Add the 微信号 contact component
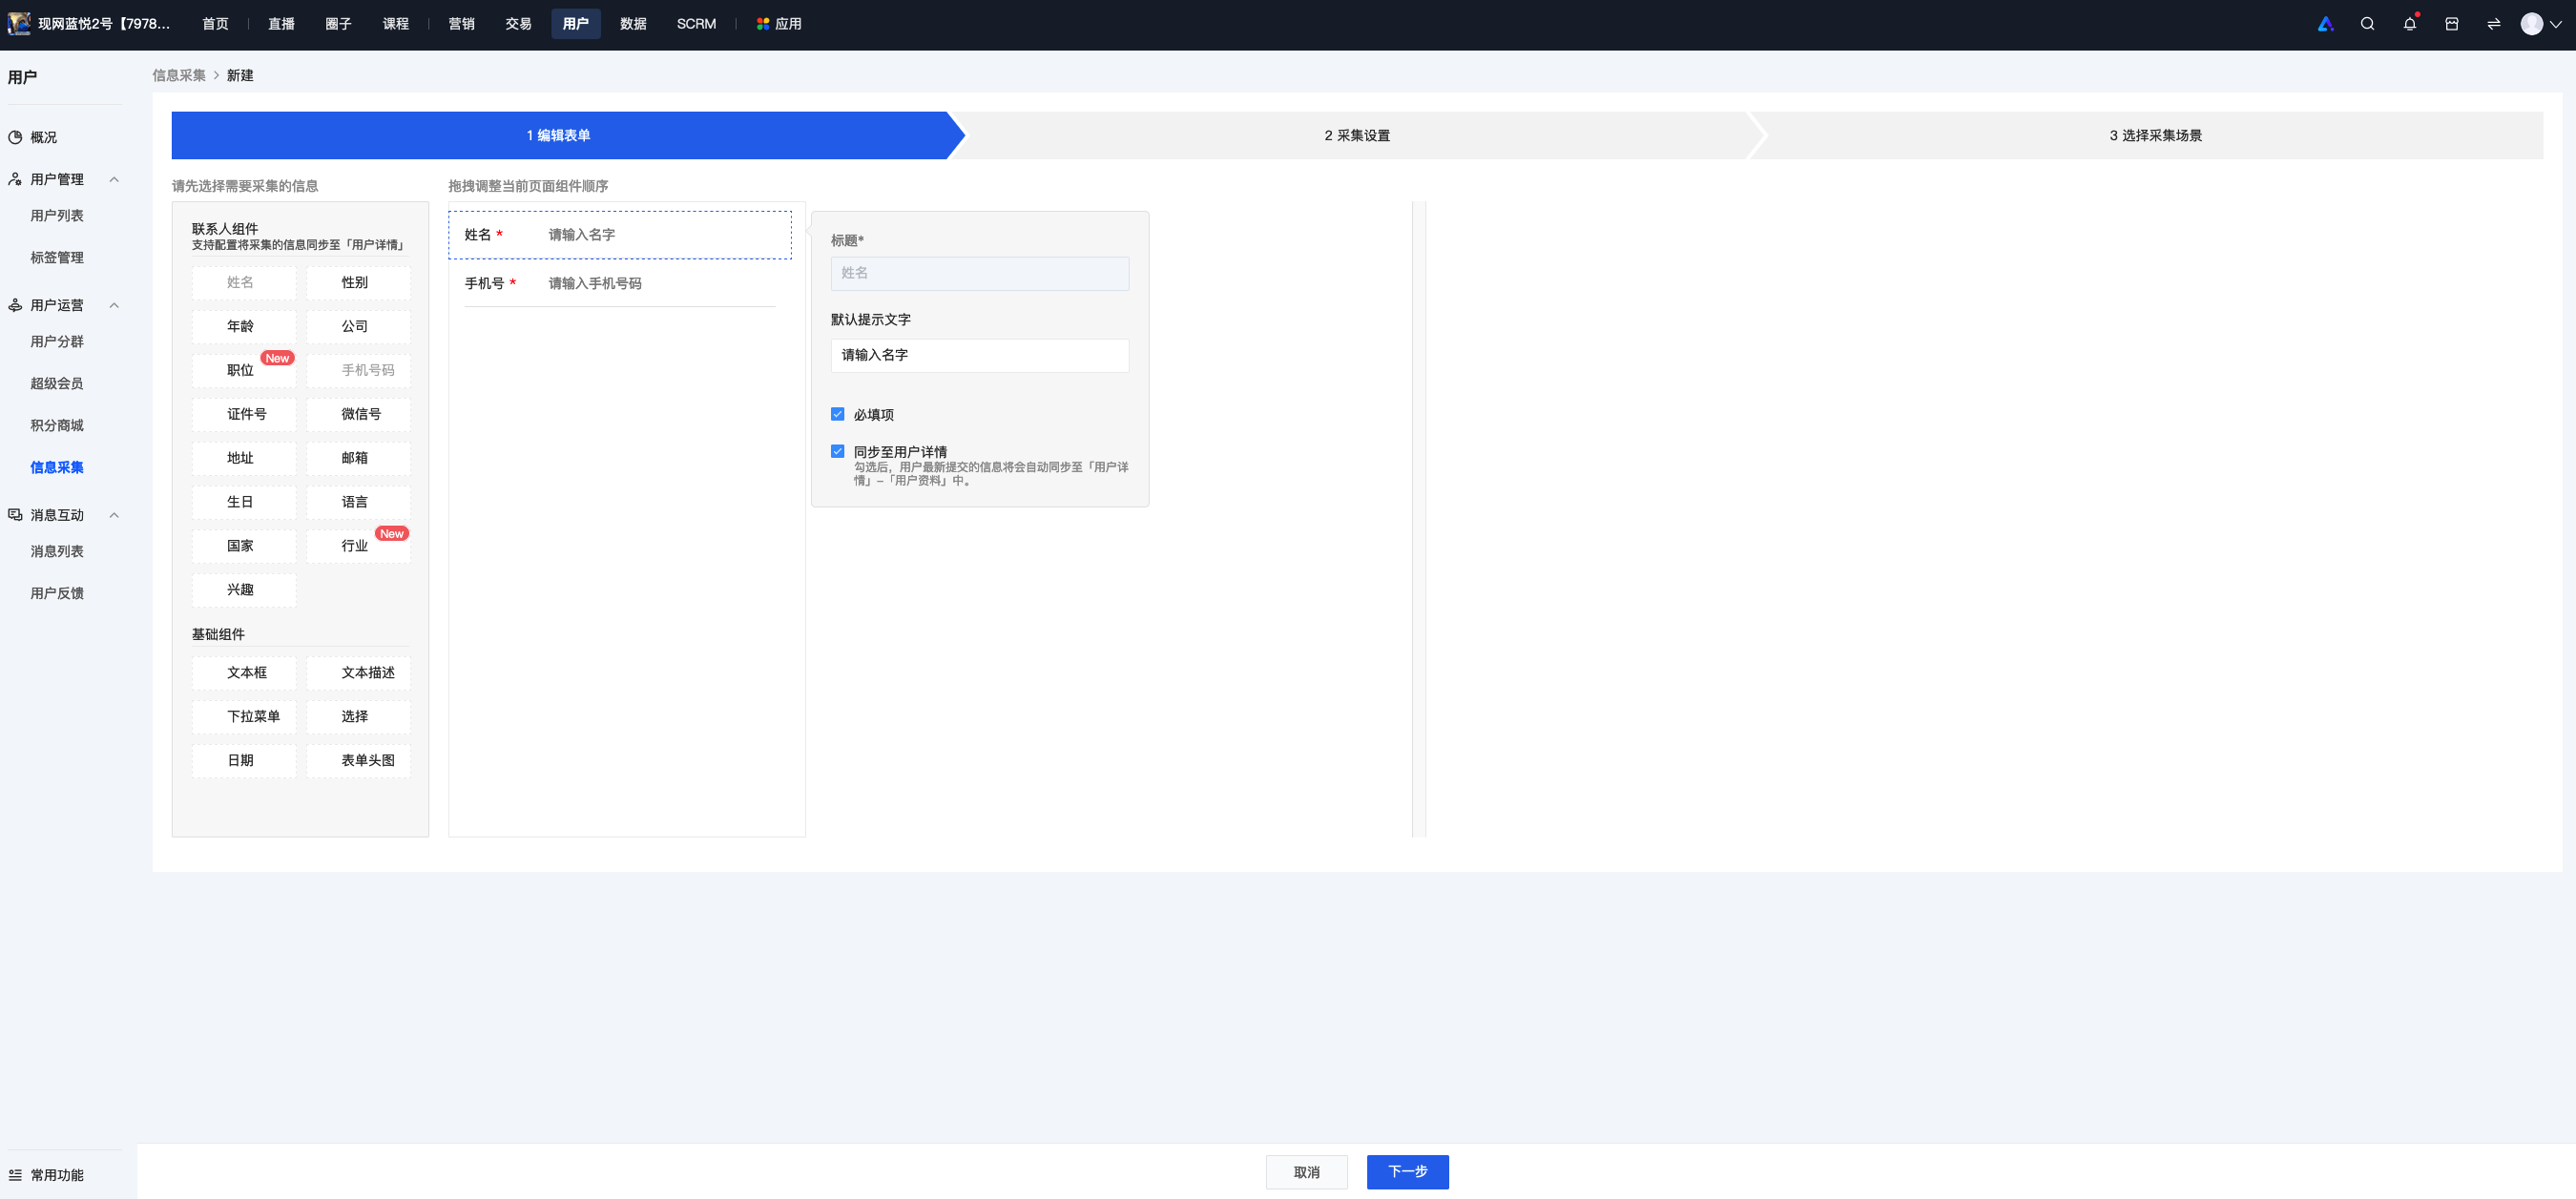The height and width of the screenshot is (1199, 2576). (358, 414)
